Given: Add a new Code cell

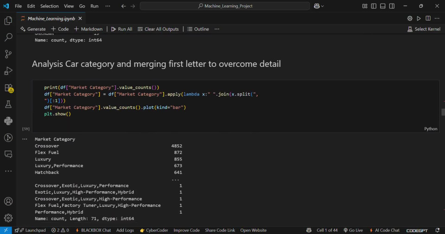Looking at the screenshot, I should [60, 29].
